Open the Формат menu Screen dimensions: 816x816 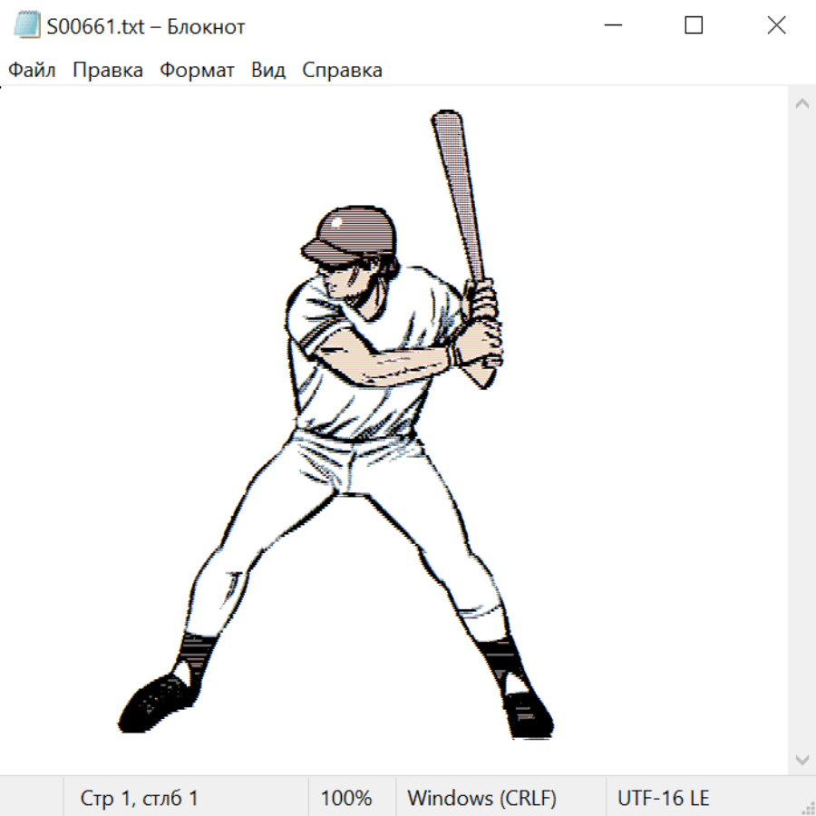pyautogui.click(x=197, y=71)
